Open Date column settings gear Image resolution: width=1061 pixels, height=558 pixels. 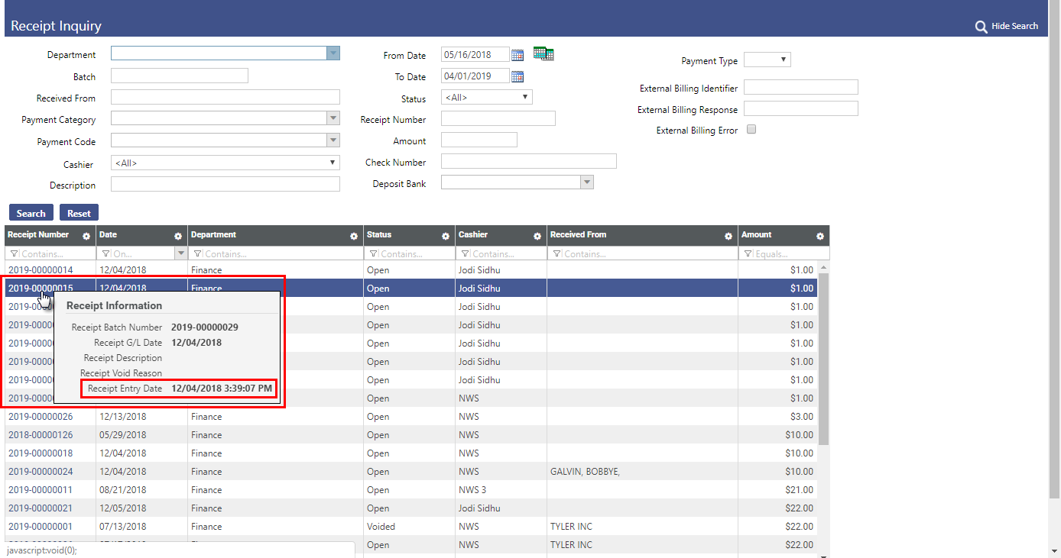coord(178,236)
